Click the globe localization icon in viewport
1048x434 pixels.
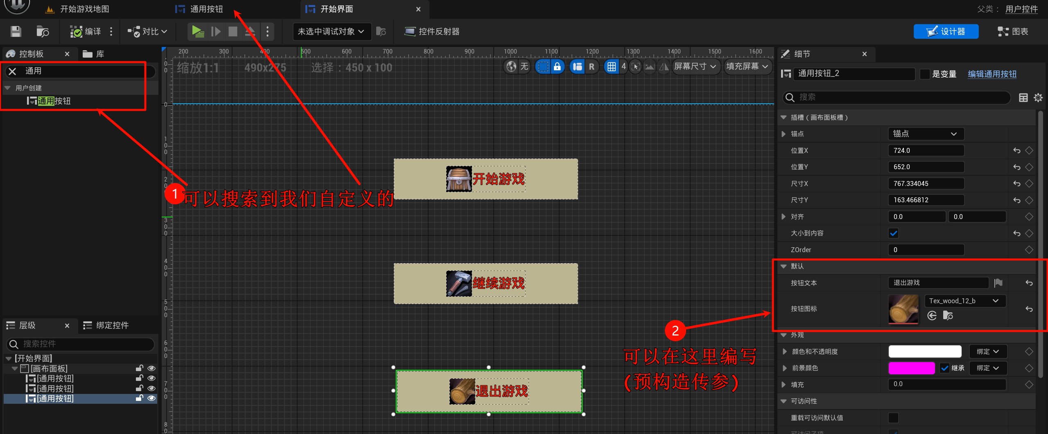511,67
